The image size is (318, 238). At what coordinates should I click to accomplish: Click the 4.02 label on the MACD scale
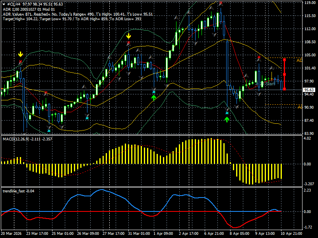point(307,138)
